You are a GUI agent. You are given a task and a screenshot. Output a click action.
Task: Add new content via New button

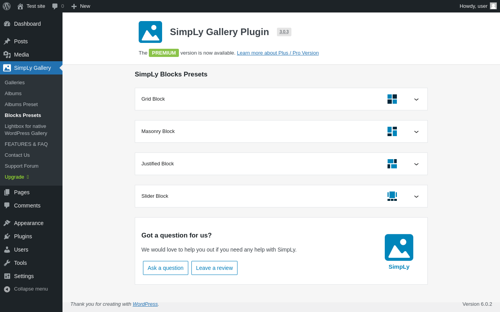pos(80,6)
